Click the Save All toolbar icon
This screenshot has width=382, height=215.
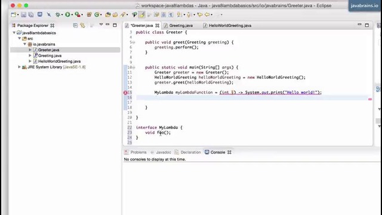click(x=31, y=14)
